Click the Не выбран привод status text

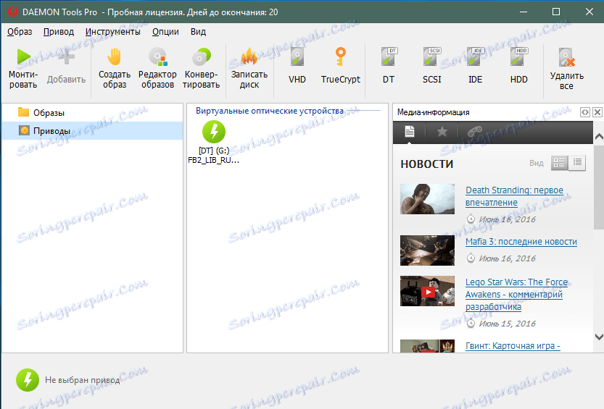pyautogui.click(x=82, y=380)
